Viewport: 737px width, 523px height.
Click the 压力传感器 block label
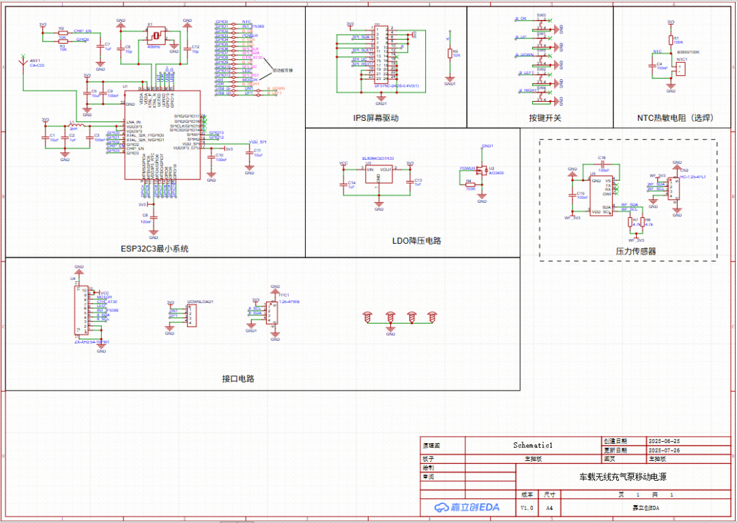(635, 251)
